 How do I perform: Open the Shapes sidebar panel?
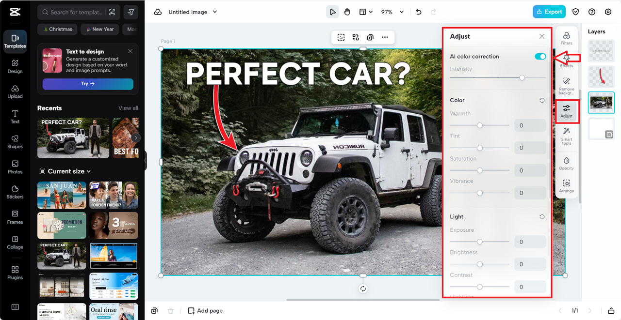pyautogui.click(x=15, y=142)
